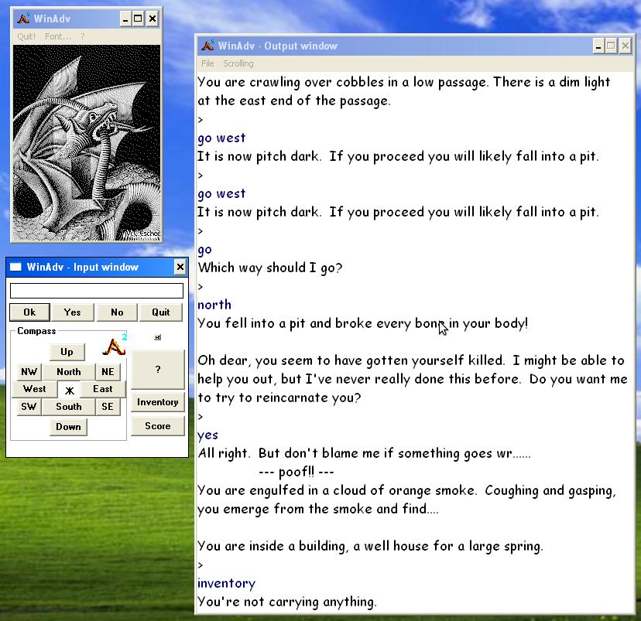The width and height of the screenshot is (641, 621).
Task: Open the ? menu in WinAdv window
Action: [x=83, y=36]
